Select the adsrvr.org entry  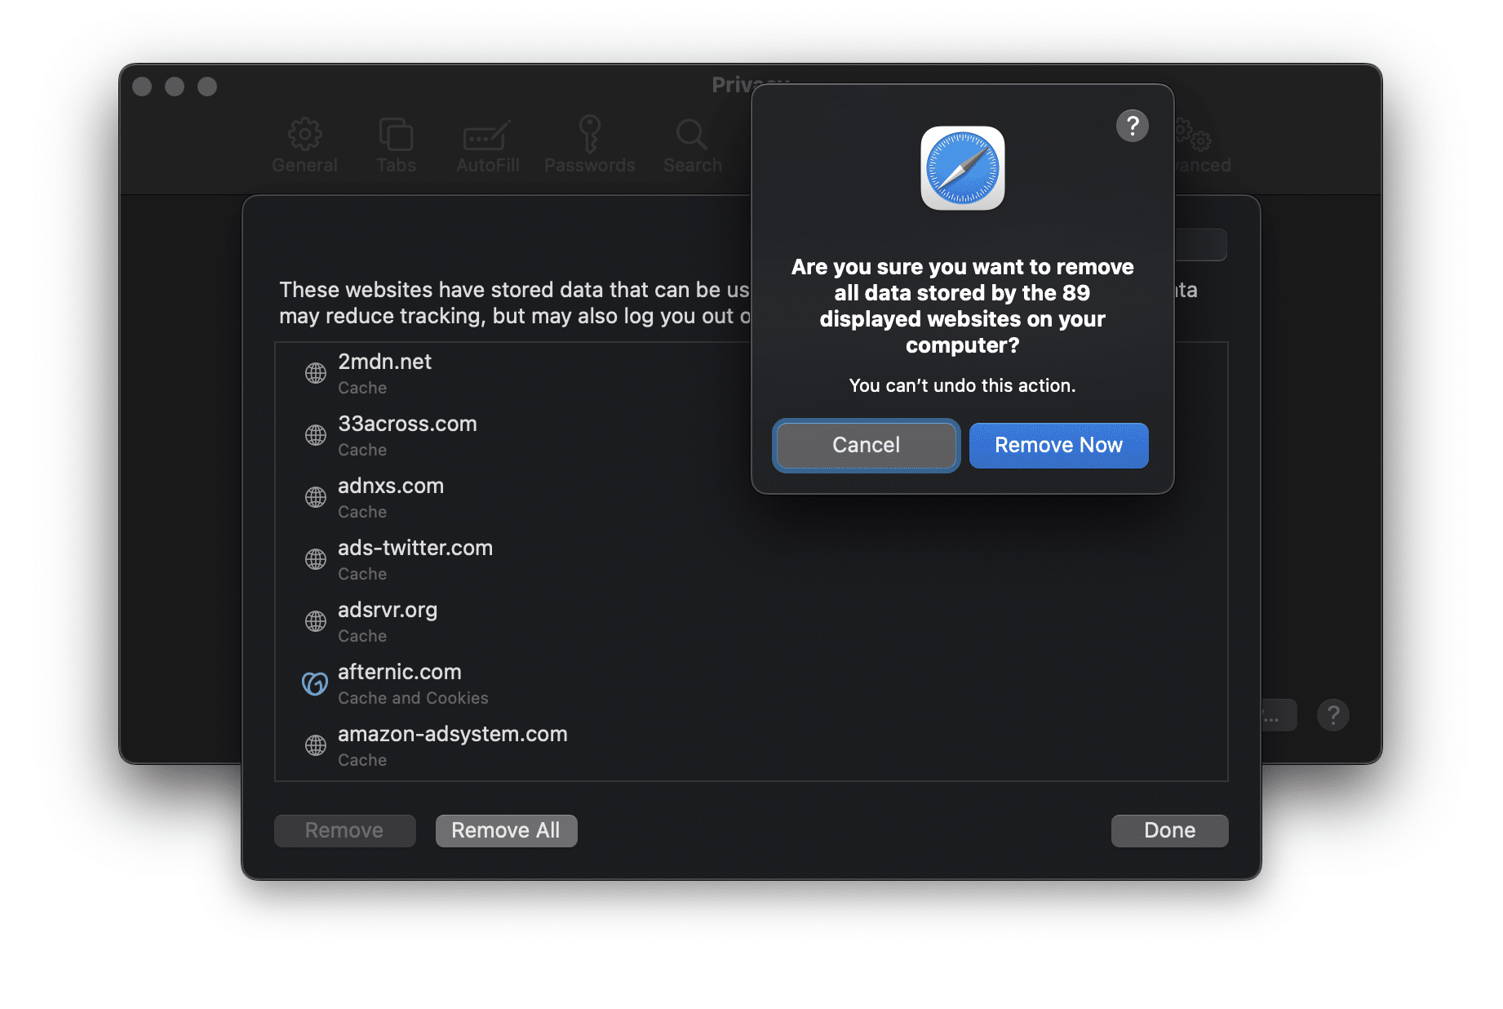tap(388, 621)
